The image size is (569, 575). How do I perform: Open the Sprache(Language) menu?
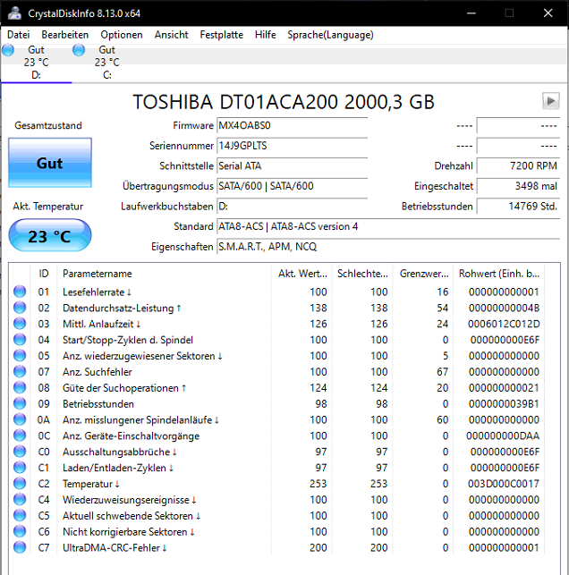pos(330,35)
